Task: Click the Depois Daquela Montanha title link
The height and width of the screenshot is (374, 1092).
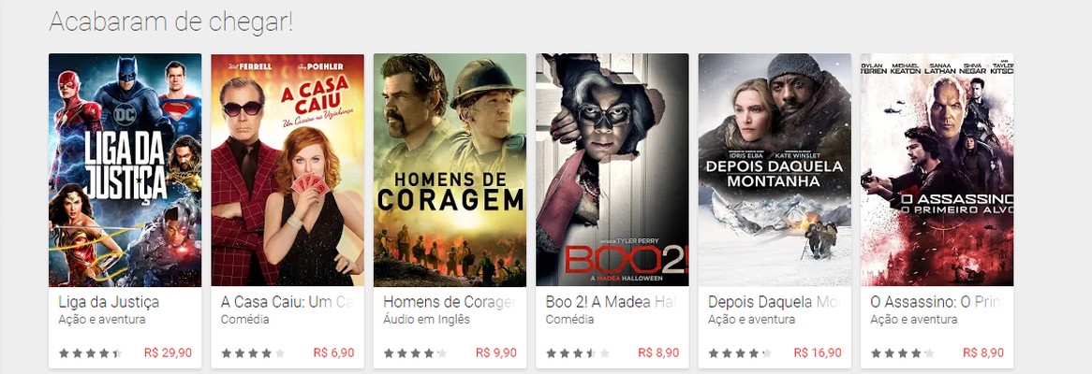Action: point(775,302)
